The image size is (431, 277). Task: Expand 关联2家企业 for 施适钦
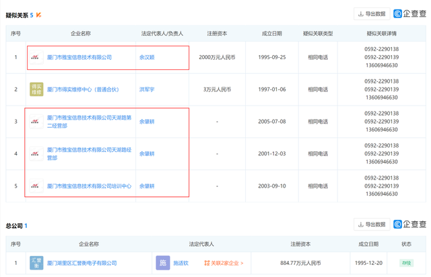click(x=224, y=263)
